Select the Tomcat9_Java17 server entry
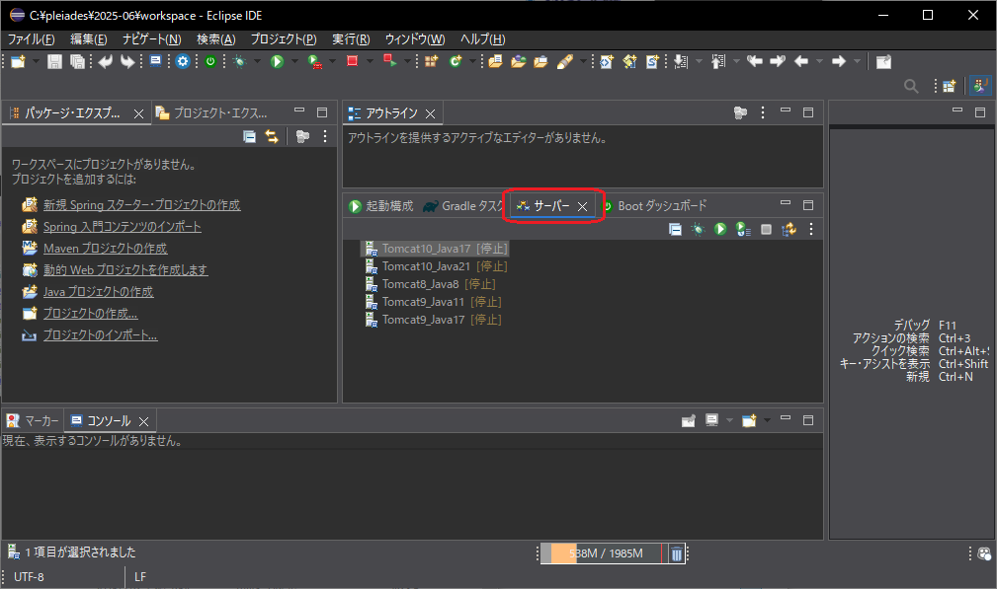The image size is (997, 589). (423, 320)
